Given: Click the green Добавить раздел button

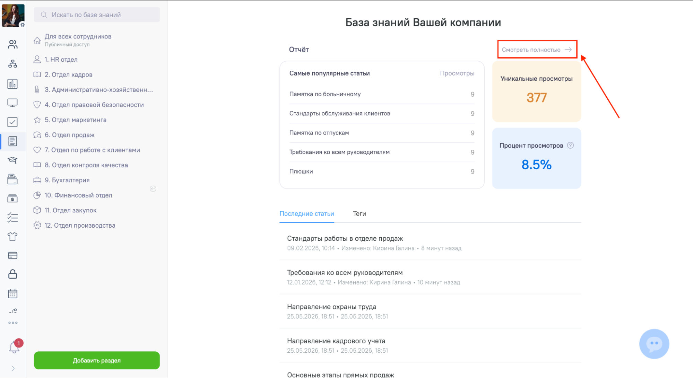Looking at the screenshot, I should [x=97, y=360].
